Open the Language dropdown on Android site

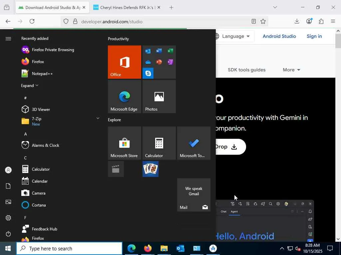pyautogui.click(x=236, y=36)
